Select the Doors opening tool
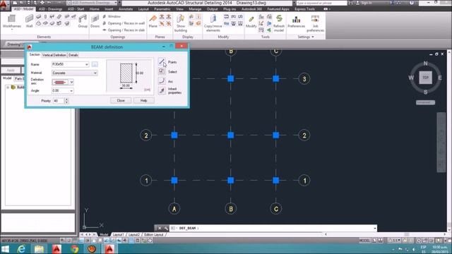The height and width of the screenshot is (254, 452). coord(95,21)
